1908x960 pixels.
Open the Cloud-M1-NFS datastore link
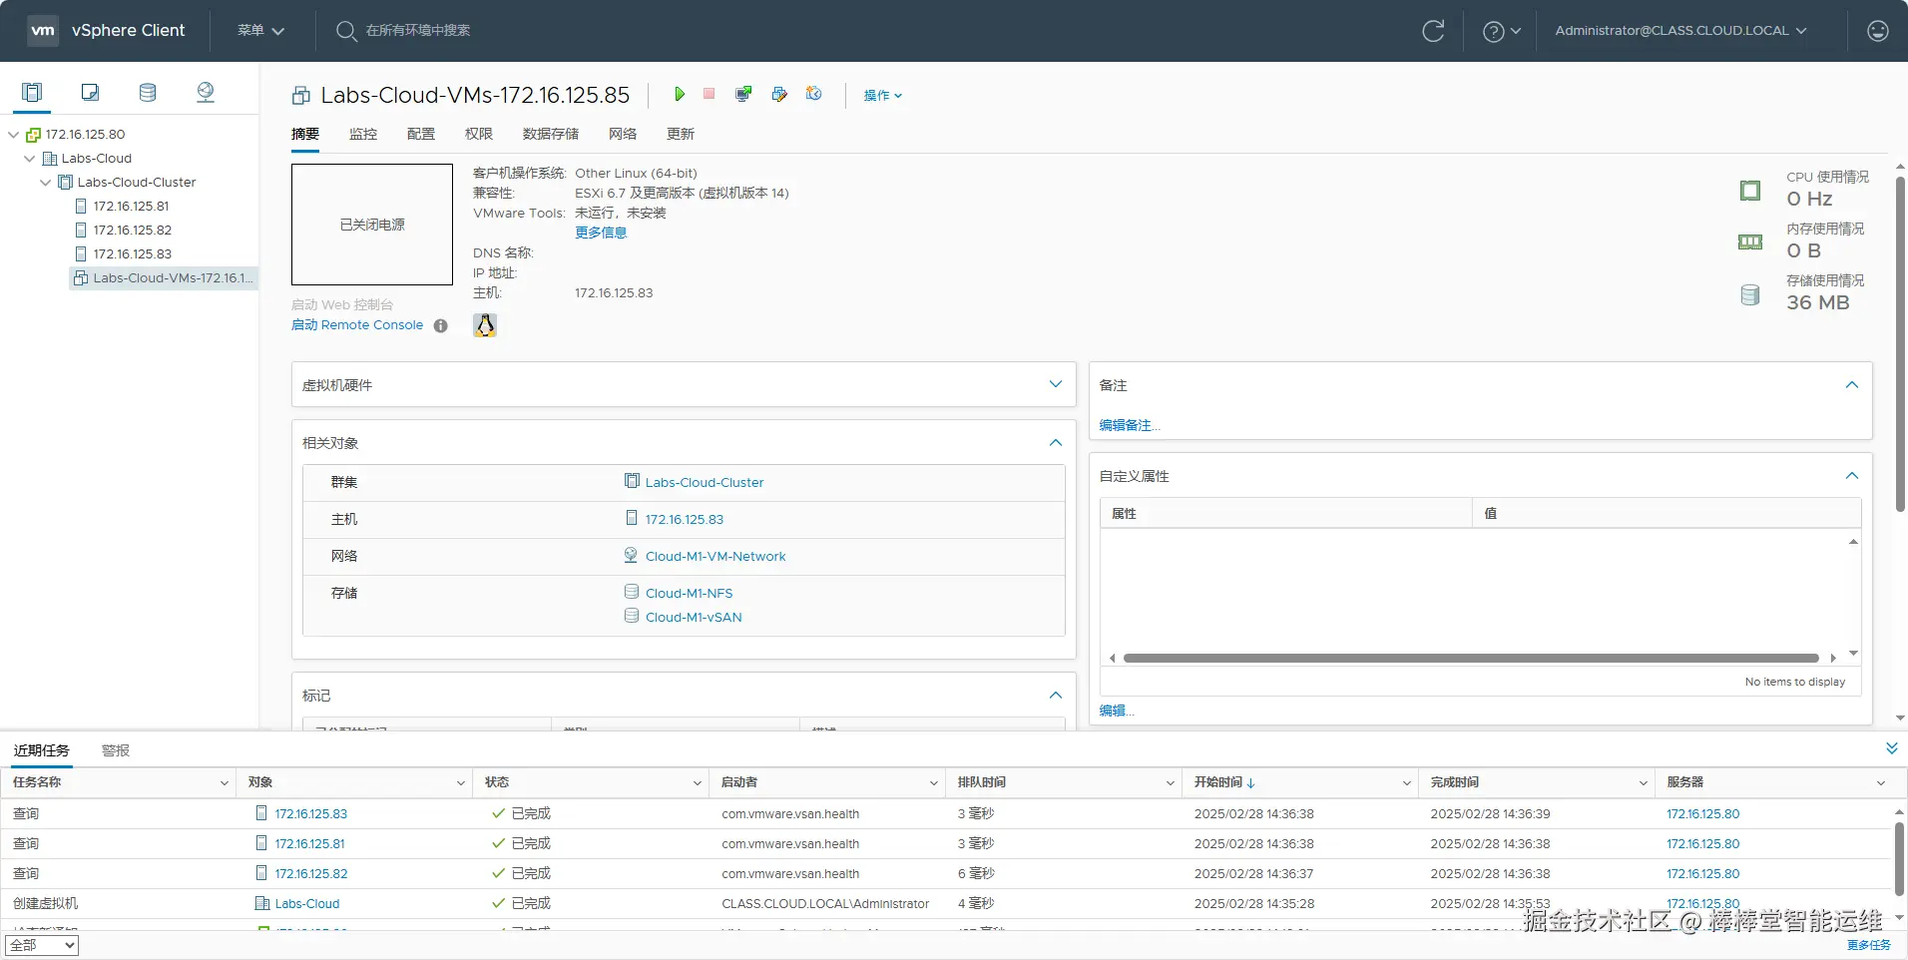[689, 593]
